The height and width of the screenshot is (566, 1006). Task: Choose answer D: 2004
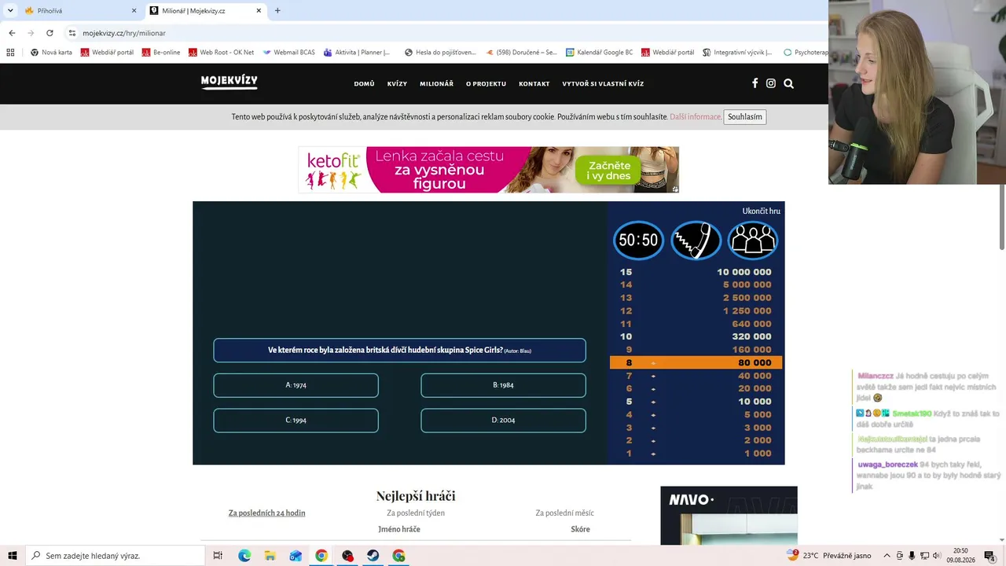(x=503, y=420)
